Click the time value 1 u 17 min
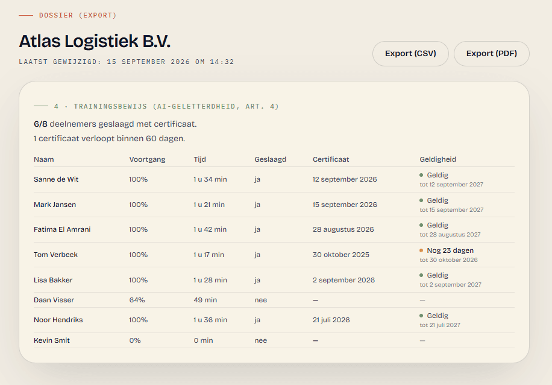This screenshot has width=552, height=385. pyautogui.click(x=209, y=255)
